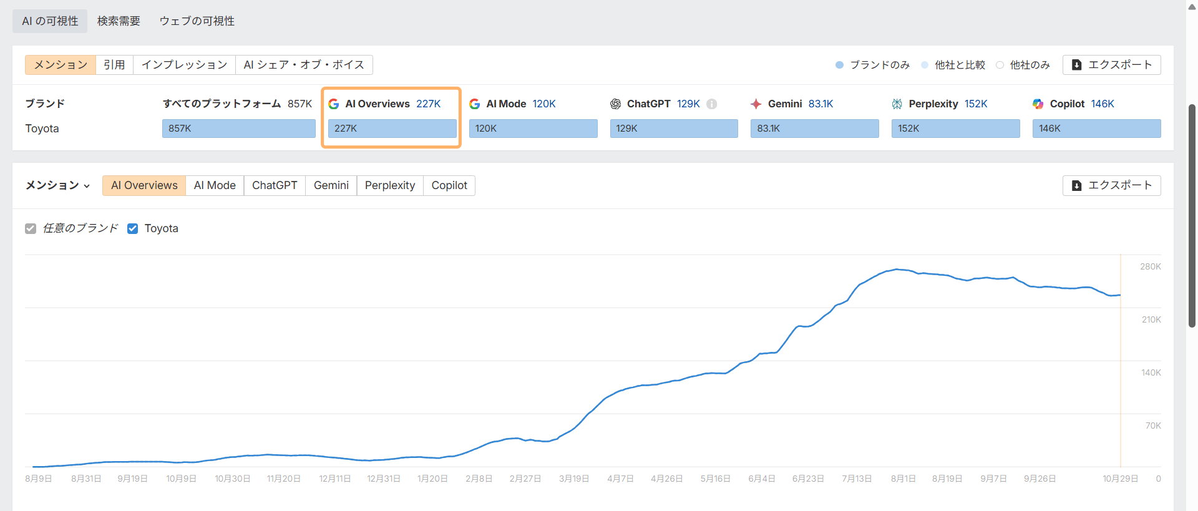This screenshot has width=1198, height=511.
Task: Select AI シェア・オブ・ボイス tab
Action: 304,65
